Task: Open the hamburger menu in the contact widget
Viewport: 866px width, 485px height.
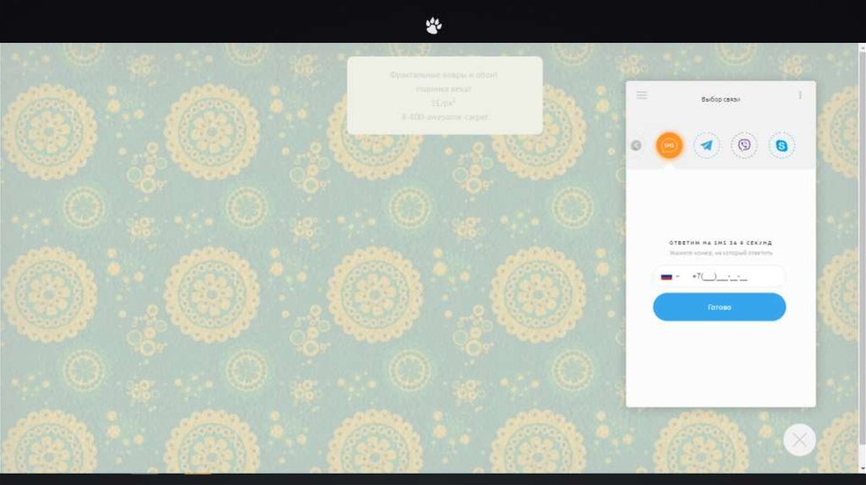Action: click(642, 95)
